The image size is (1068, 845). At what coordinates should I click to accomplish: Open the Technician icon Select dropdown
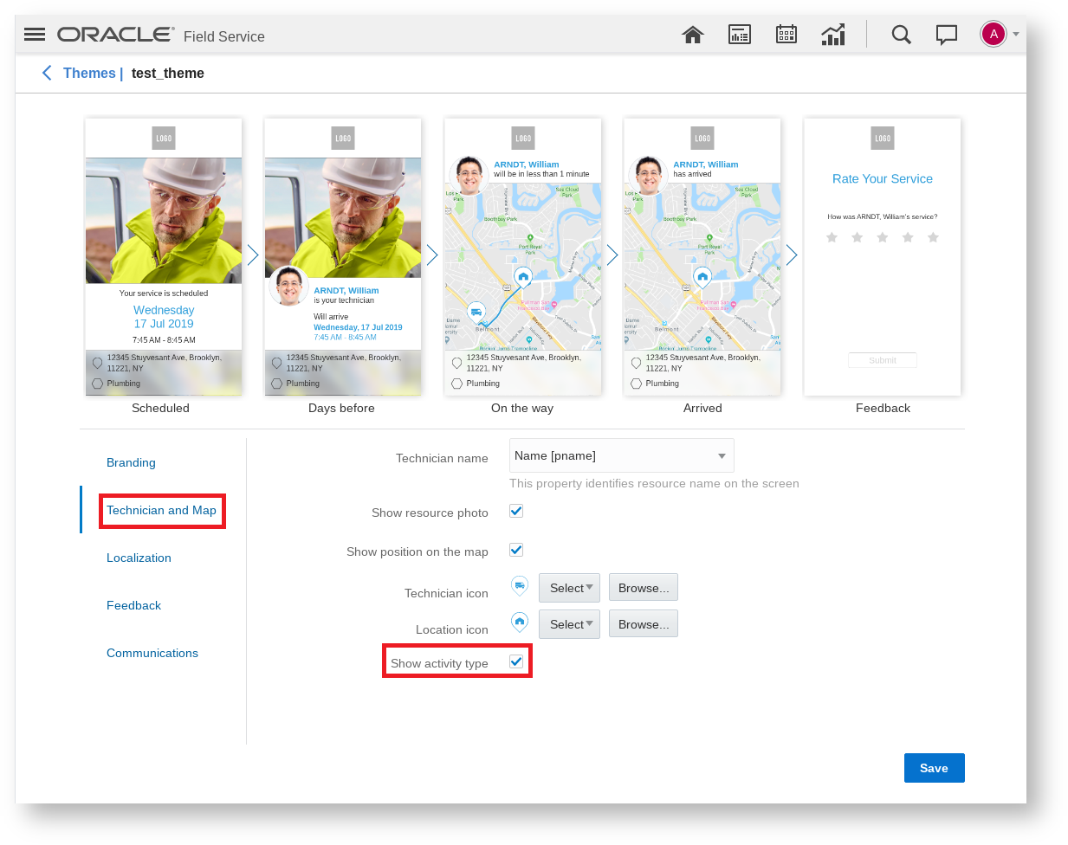coord(570,588)
